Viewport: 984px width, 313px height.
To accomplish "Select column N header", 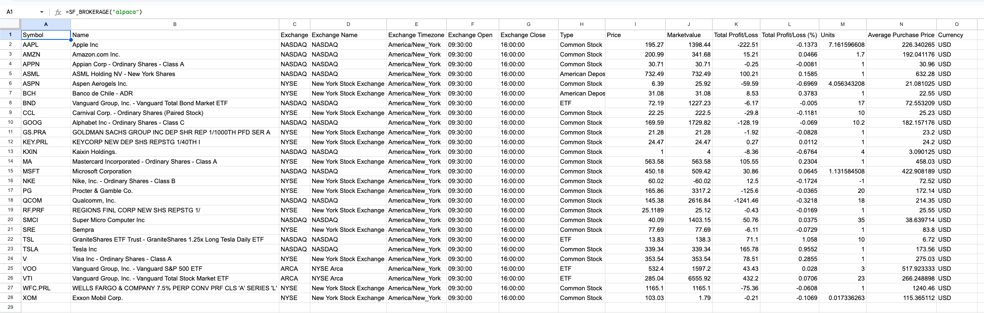I will (901, 24).
